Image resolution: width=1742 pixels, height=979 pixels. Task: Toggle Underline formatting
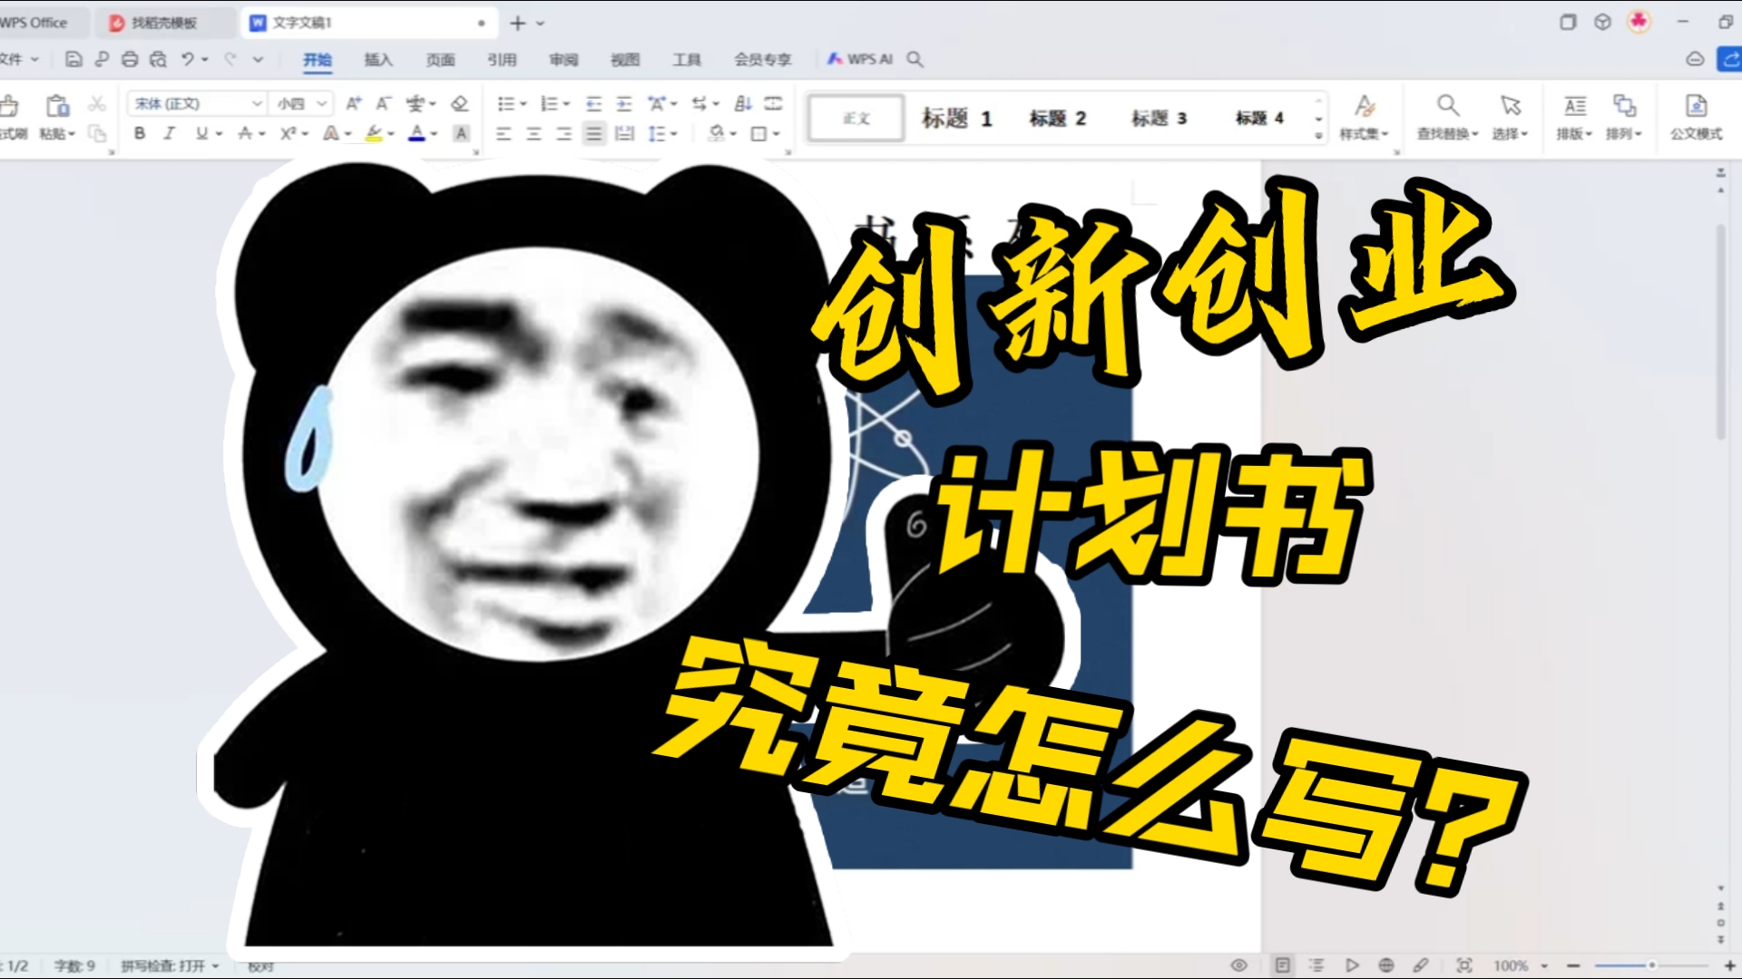point(201,134)
